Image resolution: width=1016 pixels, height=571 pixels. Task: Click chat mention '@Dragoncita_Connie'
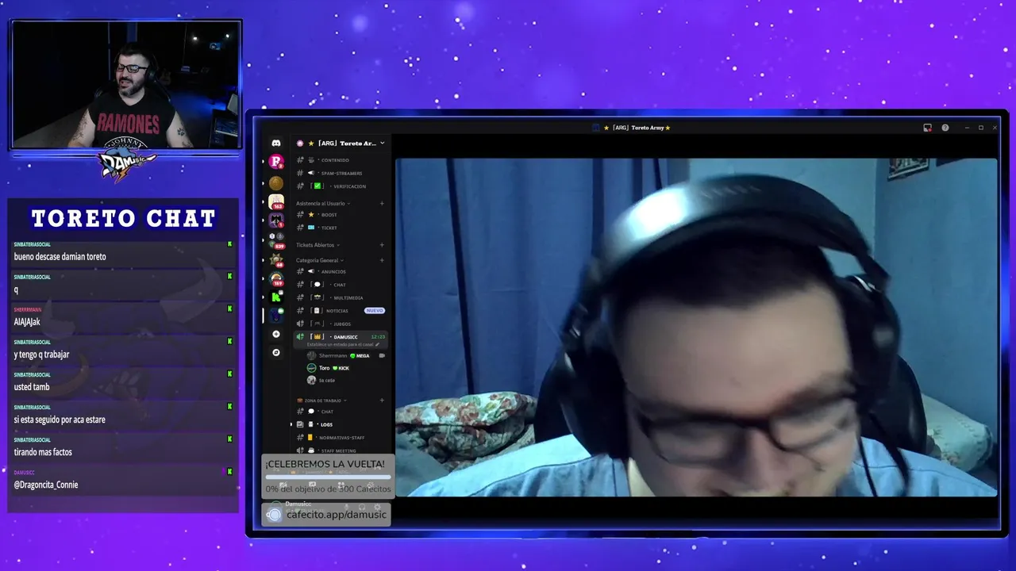click(46, 485)
